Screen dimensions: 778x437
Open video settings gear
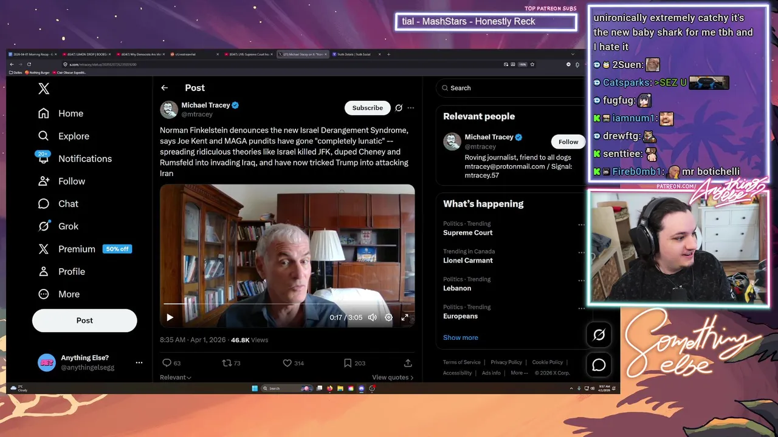(388, 317)
